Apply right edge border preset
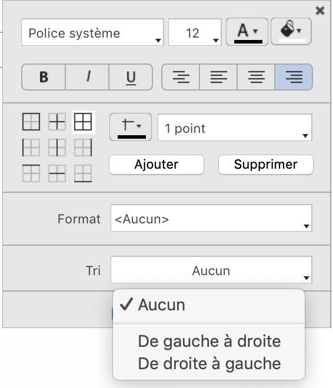 coord(83,148)
